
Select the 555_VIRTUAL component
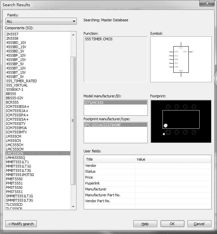[17, 85]
